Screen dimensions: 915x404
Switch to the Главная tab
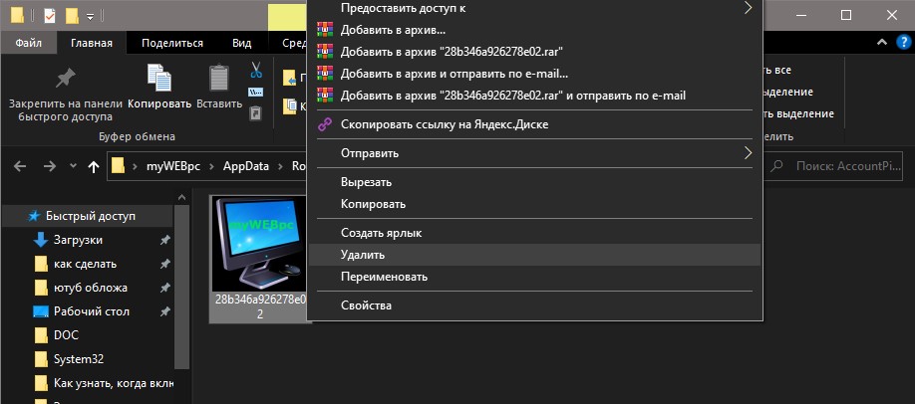(92, 43)
